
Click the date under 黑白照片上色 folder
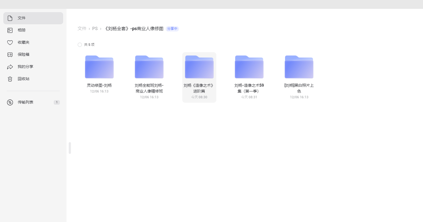pos(299,97)
